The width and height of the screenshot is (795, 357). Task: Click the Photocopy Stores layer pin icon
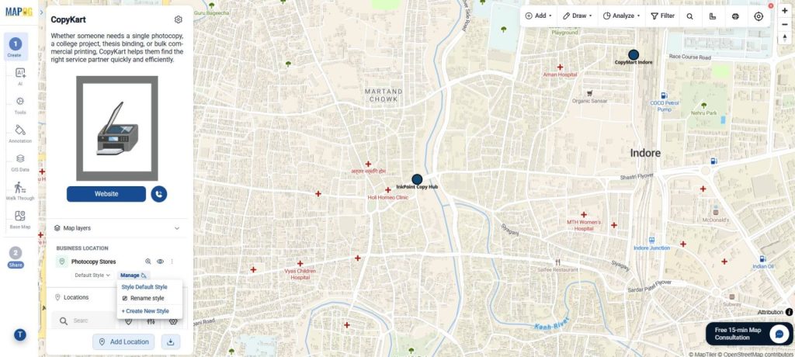[62, 262]
